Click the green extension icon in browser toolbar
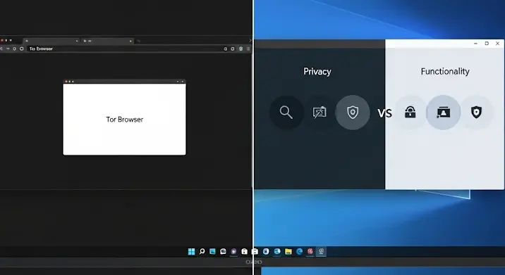The image size is (505, 275). coord(241,49)
